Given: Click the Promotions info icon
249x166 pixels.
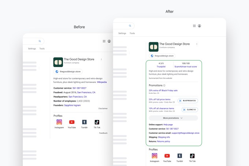Looking at the screenshot, I should [164, 85].
